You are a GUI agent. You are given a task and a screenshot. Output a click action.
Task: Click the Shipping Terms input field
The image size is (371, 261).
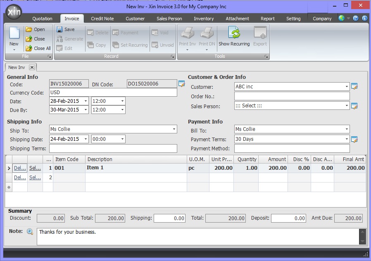tap(113, 149)
